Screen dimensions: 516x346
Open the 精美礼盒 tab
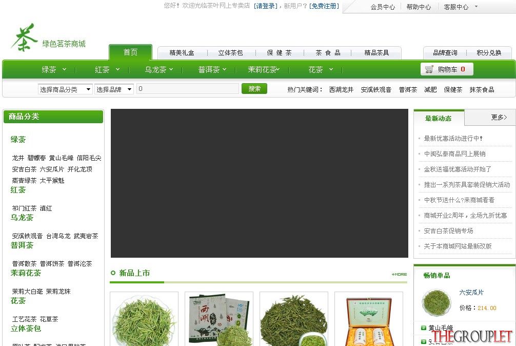[182, 53]
